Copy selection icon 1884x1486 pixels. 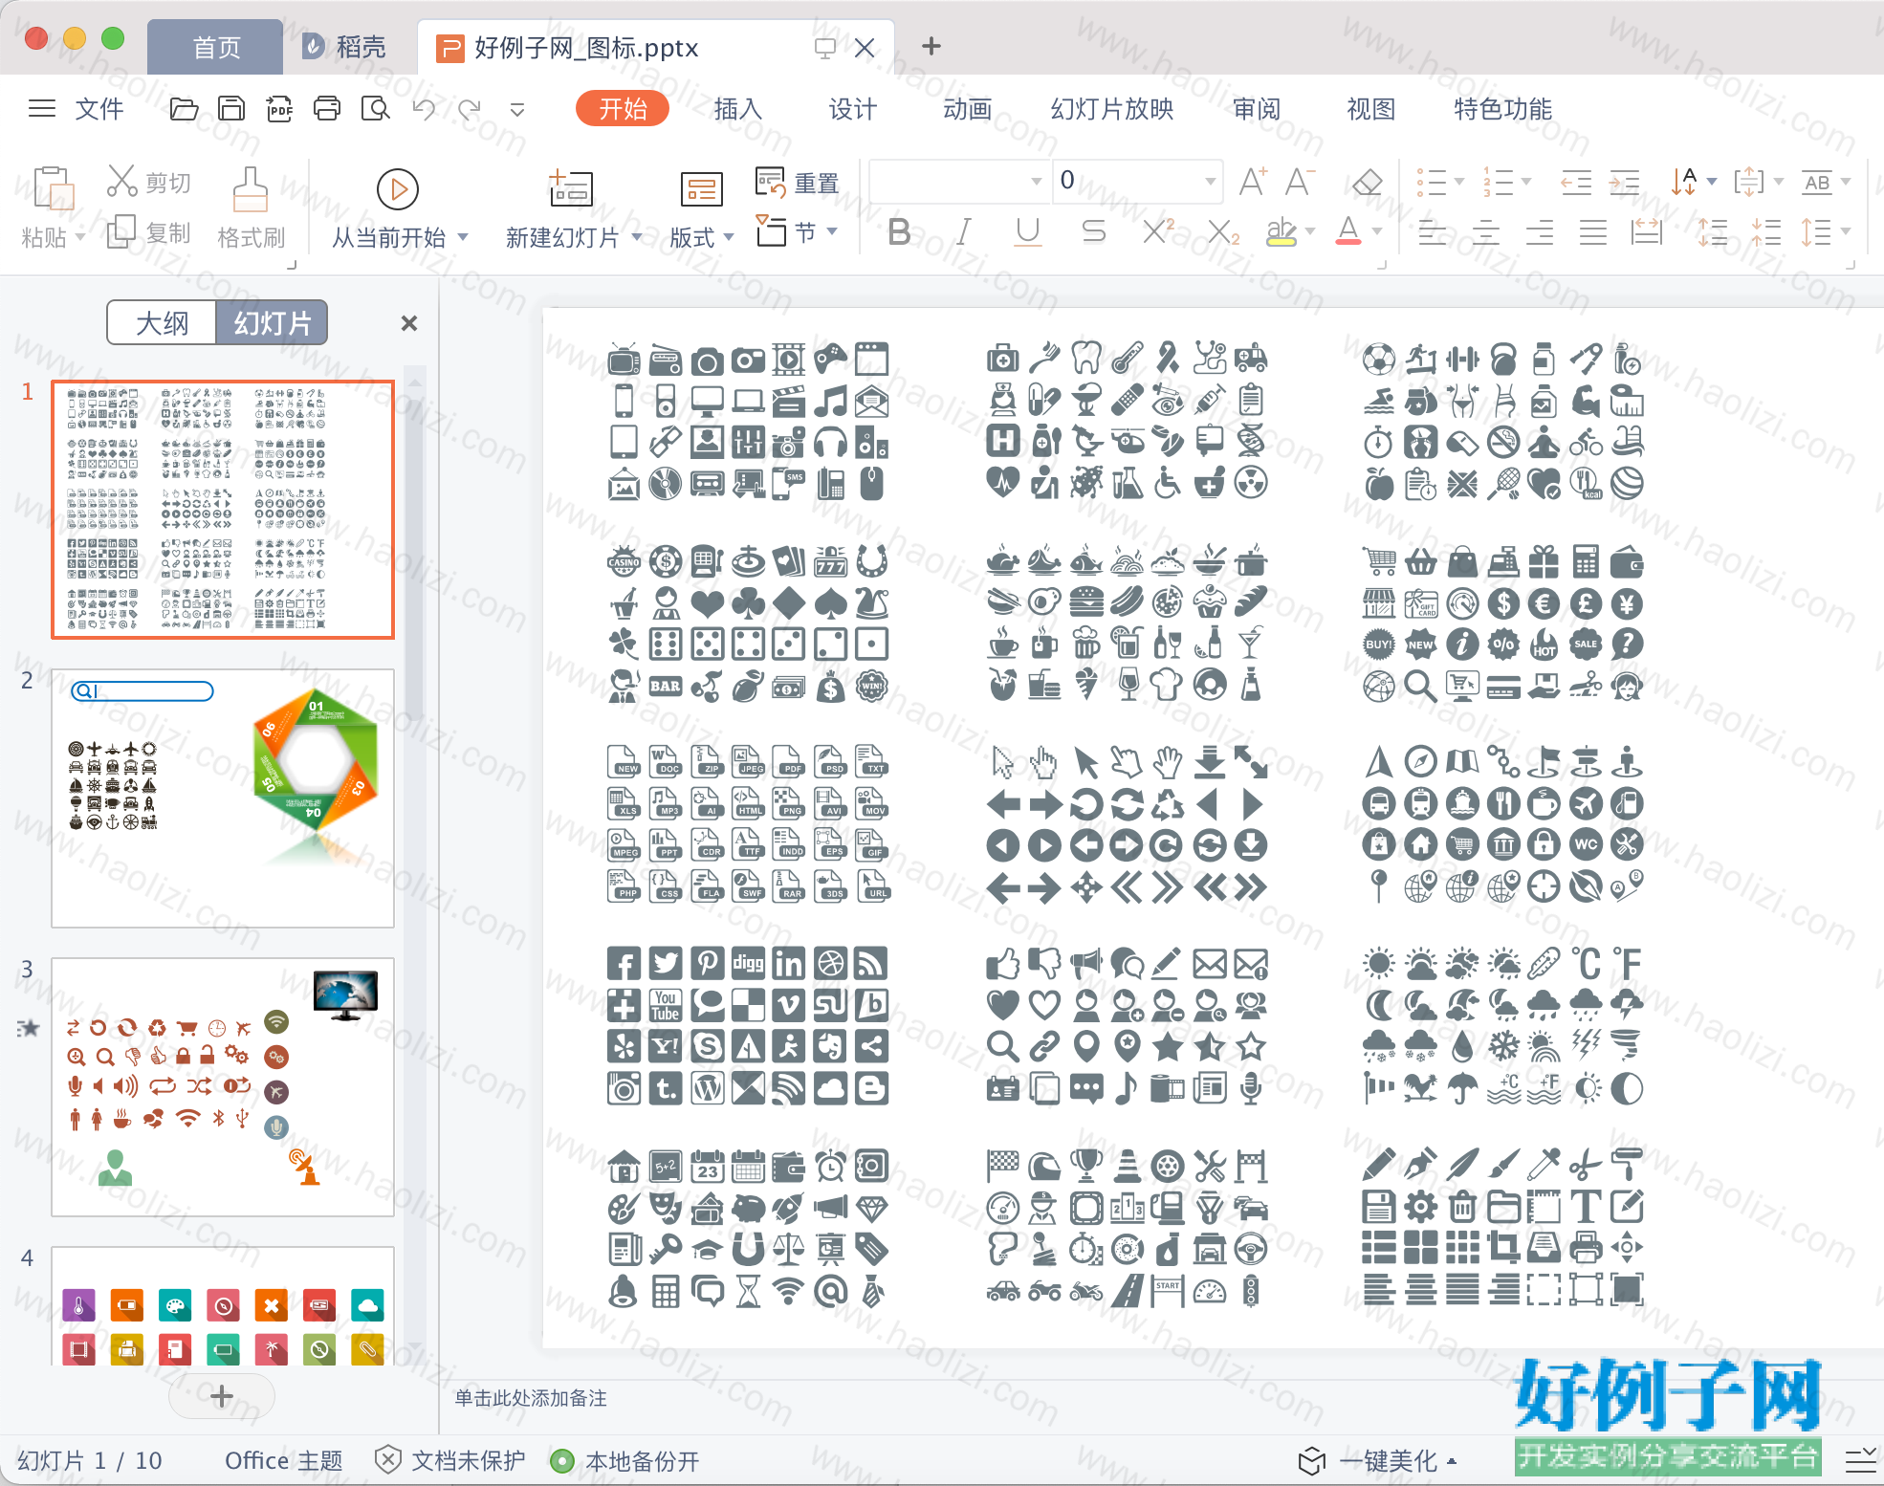click(121, 231)
